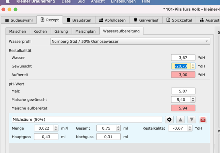Decrease the Menge value
Viewport: 220px width, 153px height.
[56, 130]
